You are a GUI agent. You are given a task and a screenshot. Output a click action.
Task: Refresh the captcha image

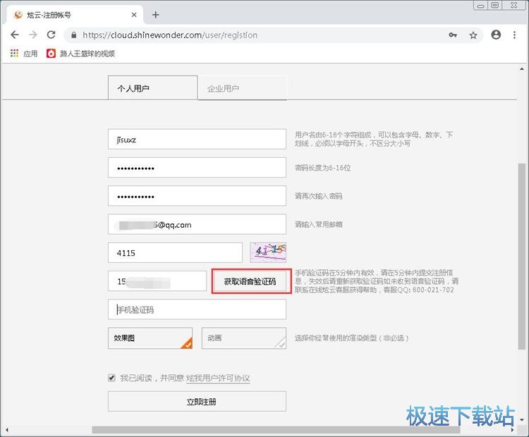(x=268, y=252)
